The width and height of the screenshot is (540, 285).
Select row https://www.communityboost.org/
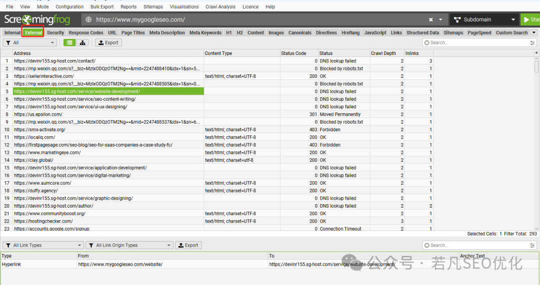pos(216,214)
